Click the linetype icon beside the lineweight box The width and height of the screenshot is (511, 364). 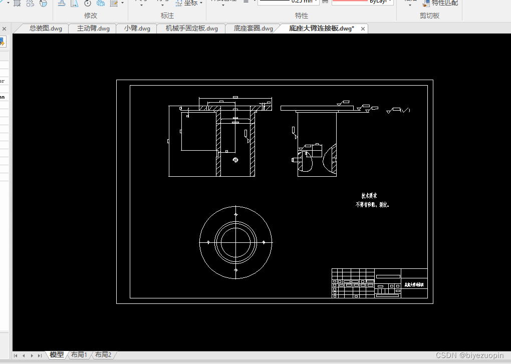(325, 2)
